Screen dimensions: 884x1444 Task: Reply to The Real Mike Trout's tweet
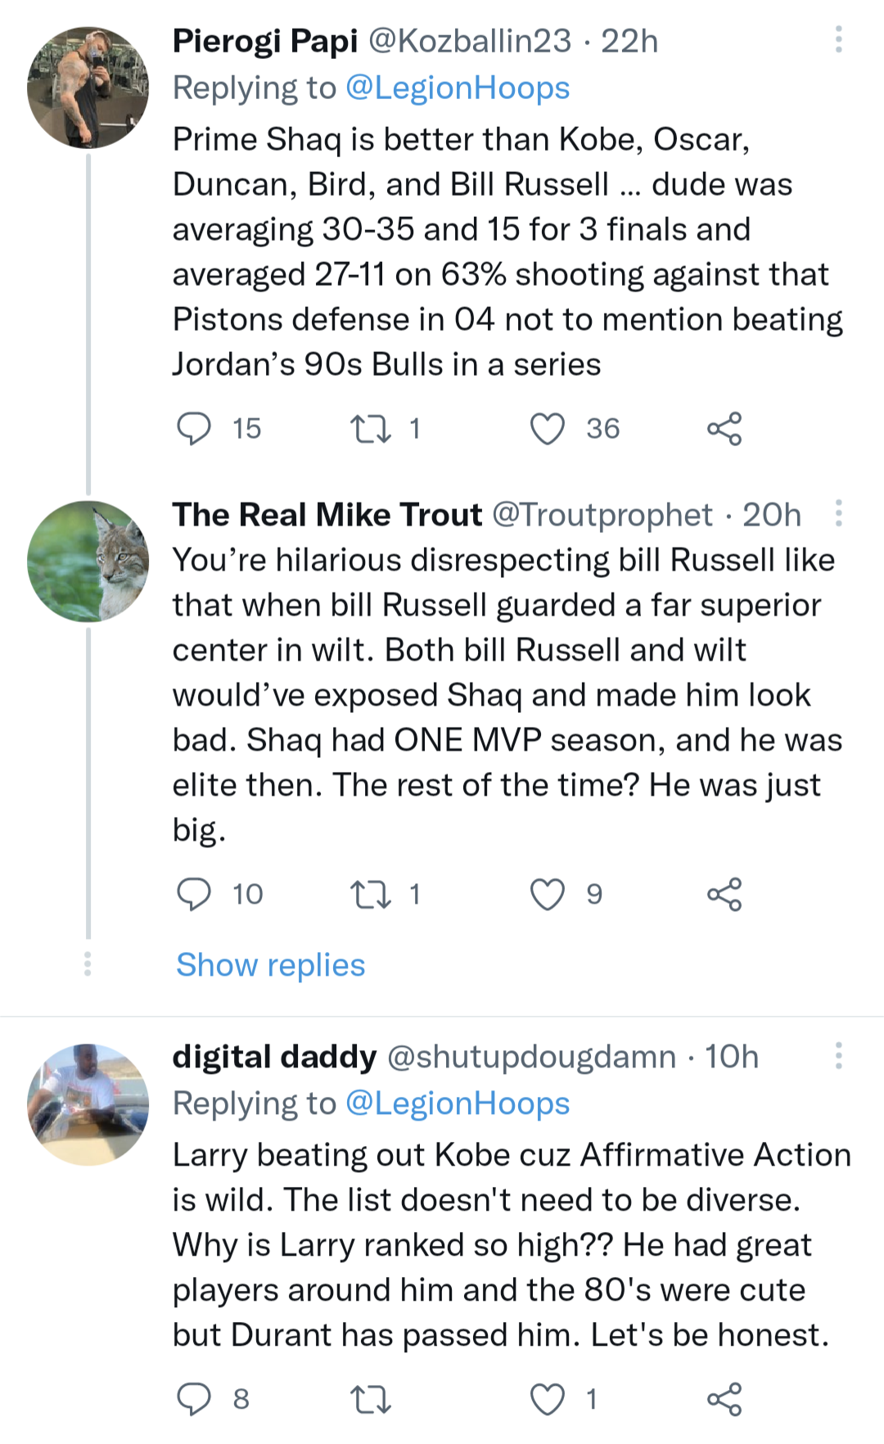click(195, 894)
